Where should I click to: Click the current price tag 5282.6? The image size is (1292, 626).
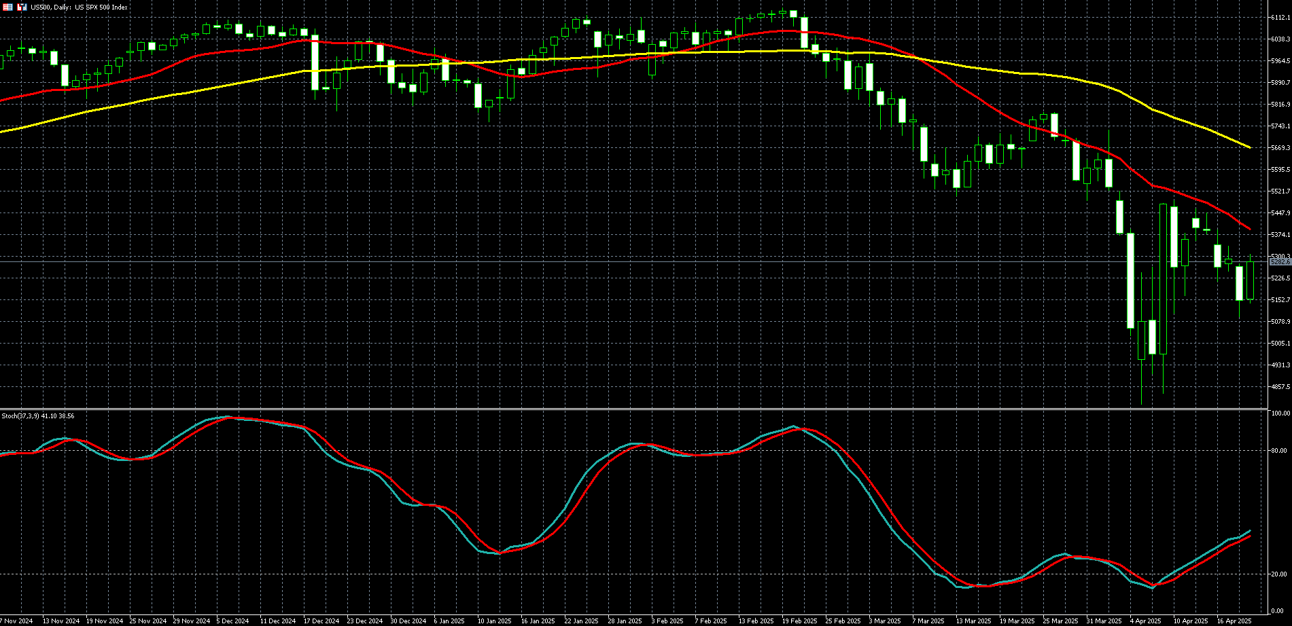pyautogui.click(x=1280, y=262)
